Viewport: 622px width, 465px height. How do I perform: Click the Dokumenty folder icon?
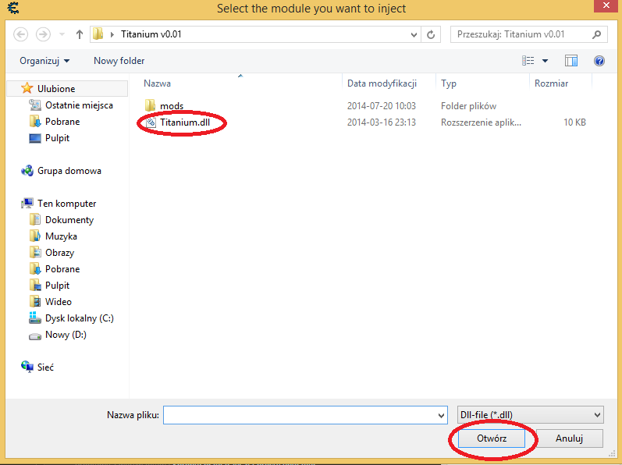[35, 219]
